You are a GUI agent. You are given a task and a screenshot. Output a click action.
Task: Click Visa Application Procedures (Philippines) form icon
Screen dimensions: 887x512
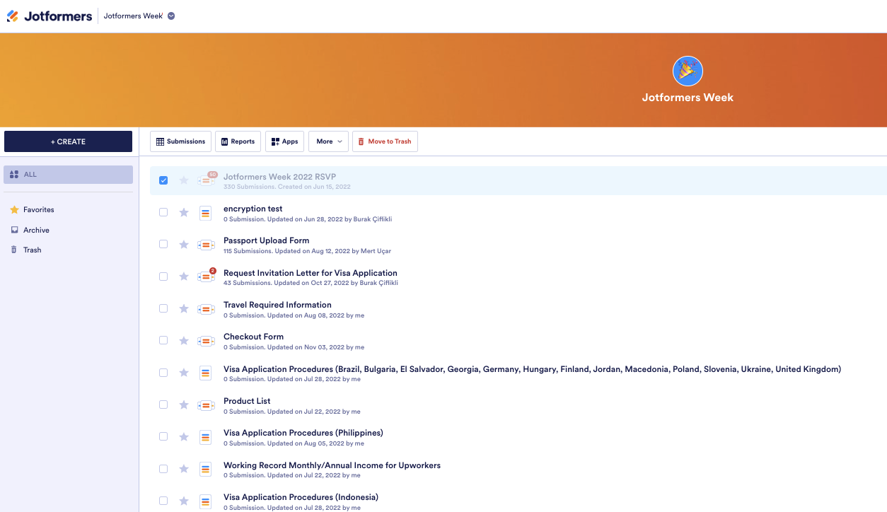click(206, 437)
